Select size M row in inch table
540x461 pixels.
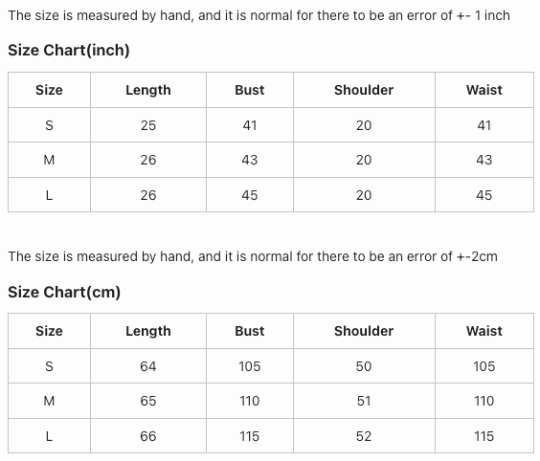pyautogui.click(x=271, y=160)
